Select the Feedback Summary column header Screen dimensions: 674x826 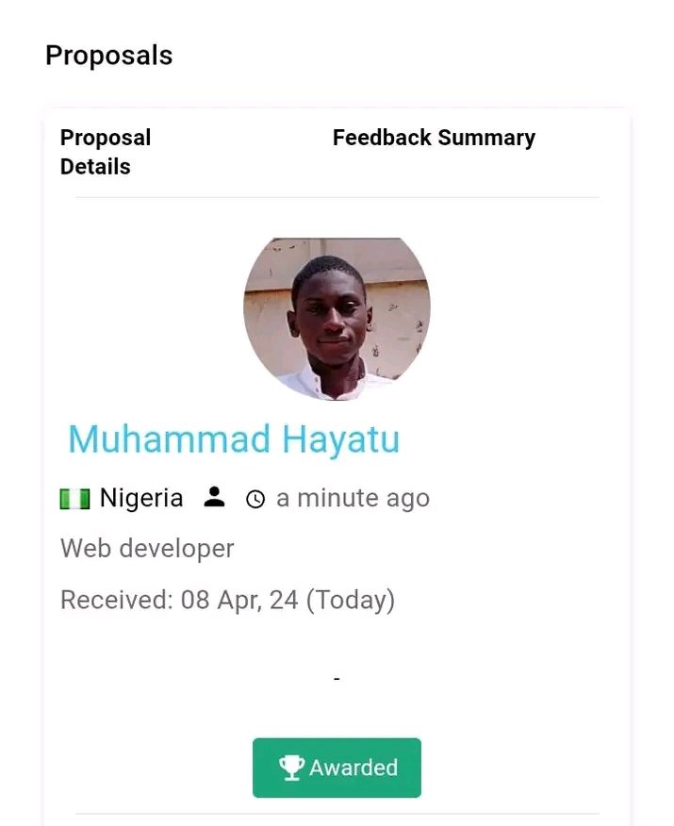[x=434, y=138]
